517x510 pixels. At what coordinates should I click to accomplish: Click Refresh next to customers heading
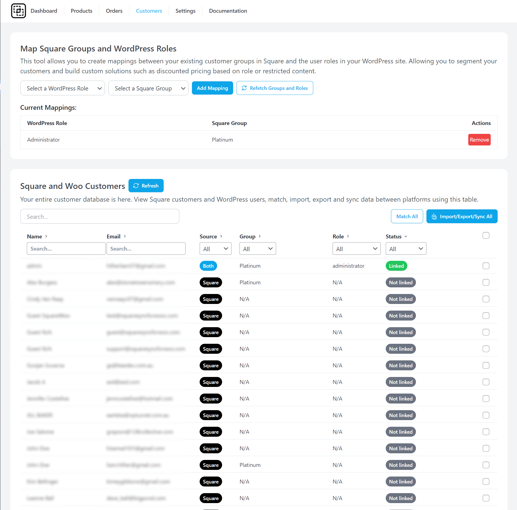146,186
